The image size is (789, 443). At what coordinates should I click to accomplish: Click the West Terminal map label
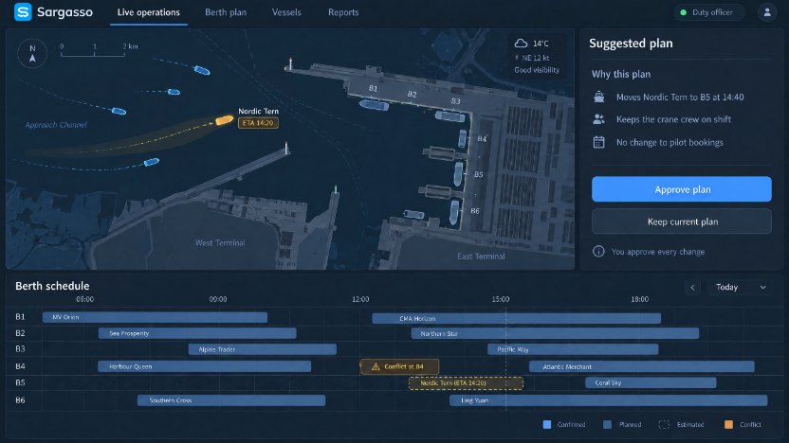click(x=220, y=243)
